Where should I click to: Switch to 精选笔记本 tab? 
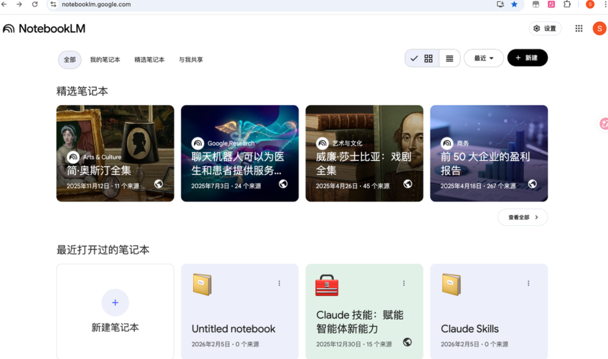click(x=149, y=60)
